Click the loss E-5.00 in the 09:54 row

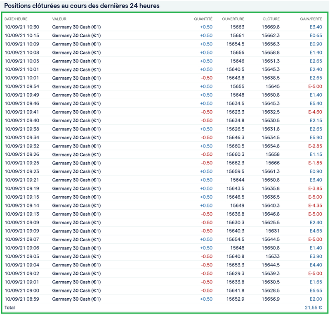[315, 86]
